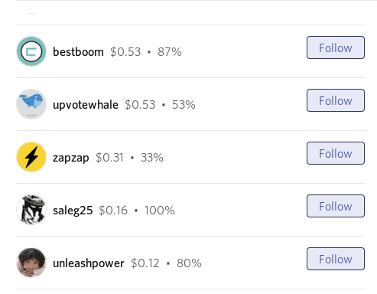This screenshot has height=294, width=377.
Task: Open unleashpower's child photo avatar
Action: (x=31, y=263)
